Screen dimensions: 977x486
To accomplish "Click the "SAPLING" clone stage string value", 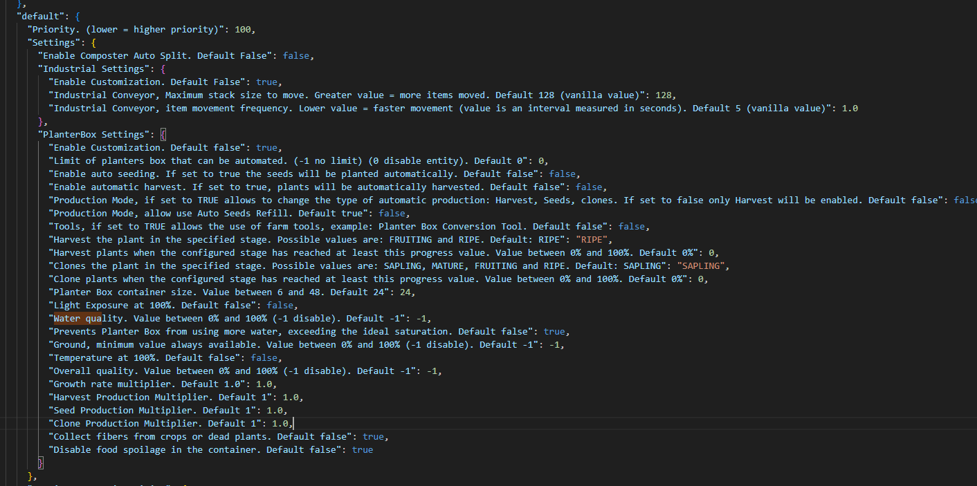I will (x=702, y=265).
